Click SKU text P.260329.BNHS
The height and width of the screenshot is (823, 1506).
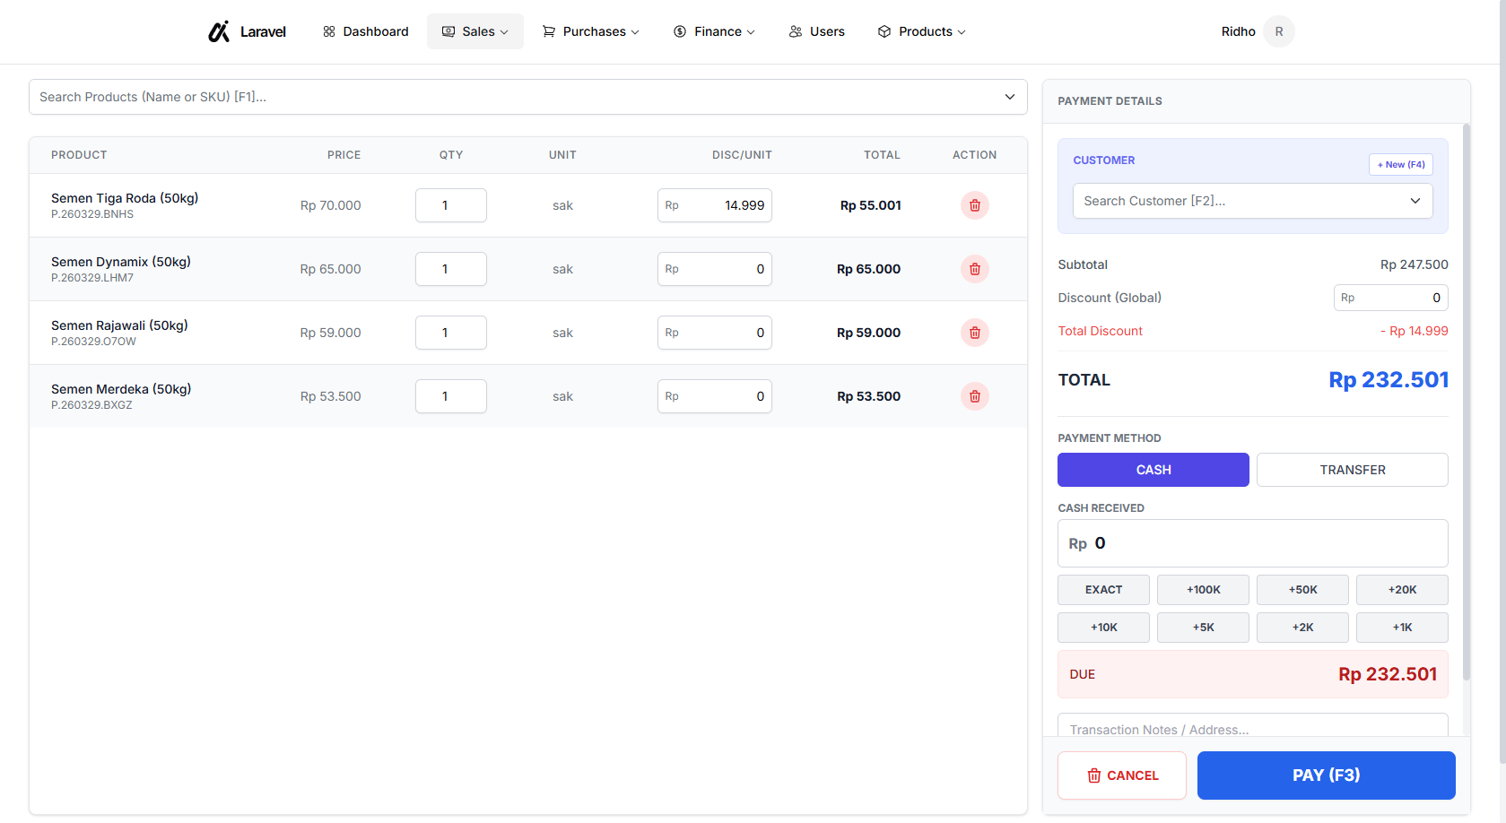coord(92,215)
